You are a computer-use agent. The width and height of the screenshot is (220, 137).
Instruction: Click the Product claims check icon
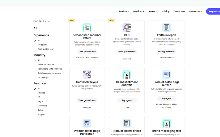[x=127, y=123]
